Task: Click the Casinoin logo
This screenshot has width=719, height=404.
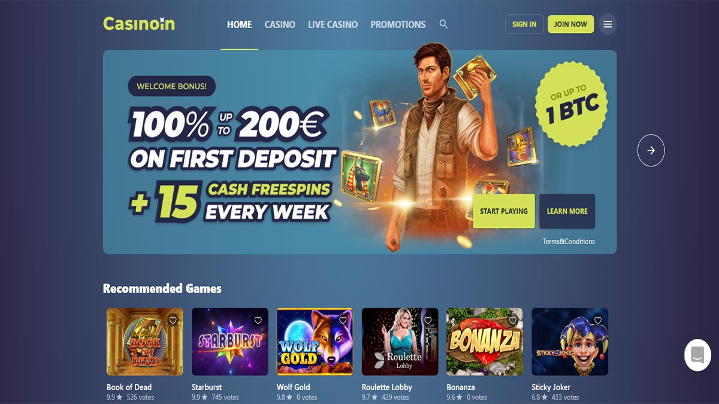Action: 139,24
